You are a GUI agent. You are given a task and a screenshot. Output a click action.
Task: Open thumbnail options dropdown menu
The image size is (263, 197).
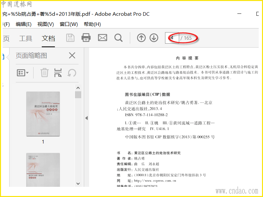pos(23,73)
